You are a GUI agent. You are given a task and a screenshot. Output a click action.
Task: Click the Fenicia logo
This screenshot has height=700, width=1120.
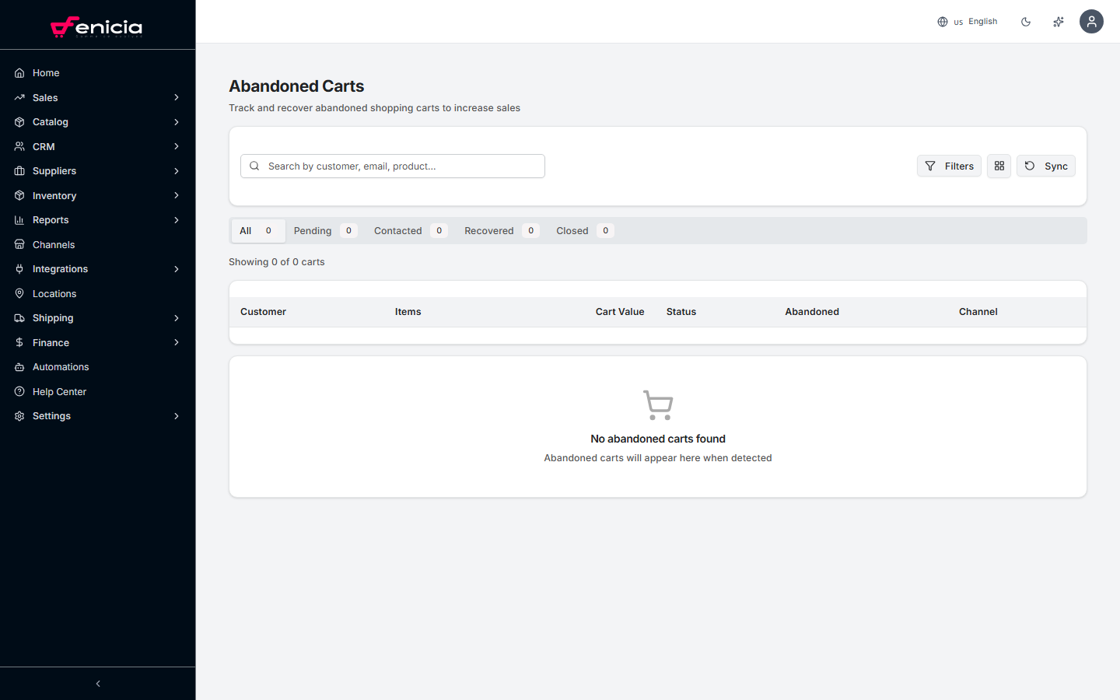coord(97,26)
